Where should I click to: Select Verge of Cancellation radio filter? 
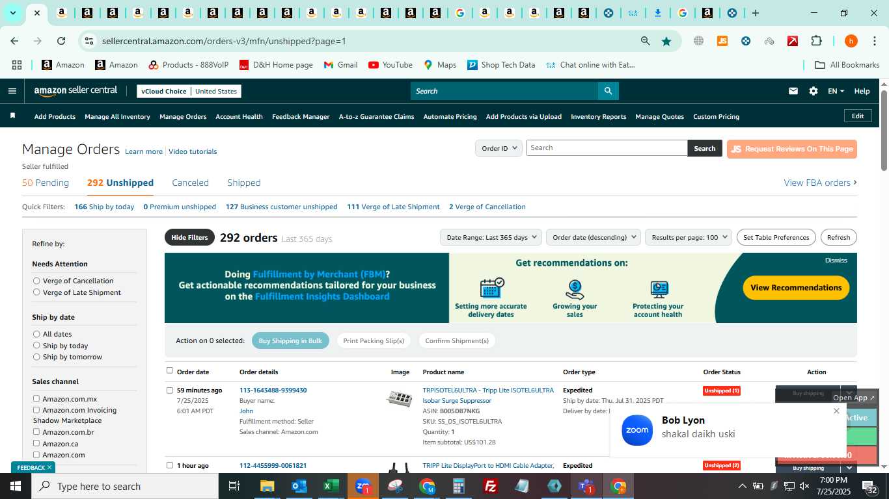point(36,281)
